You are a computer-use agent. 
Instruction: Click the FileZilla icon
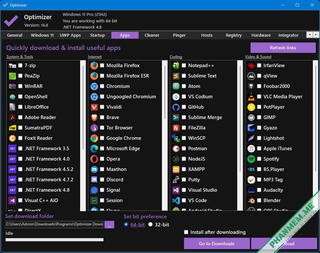pos(176,128)
